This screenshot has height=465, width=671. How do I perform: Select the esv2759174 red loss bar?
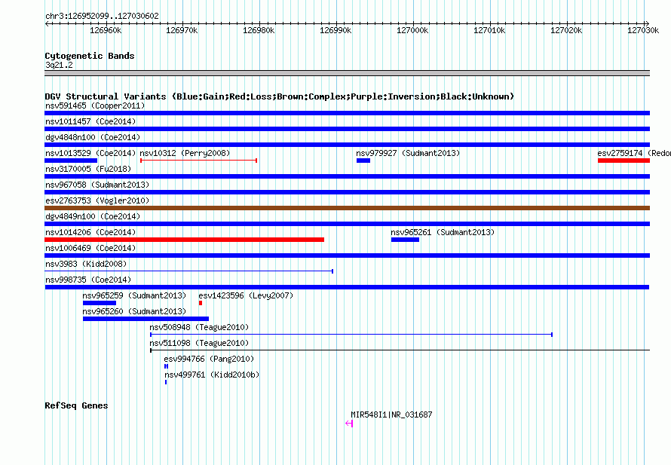[x=624, y=161]
